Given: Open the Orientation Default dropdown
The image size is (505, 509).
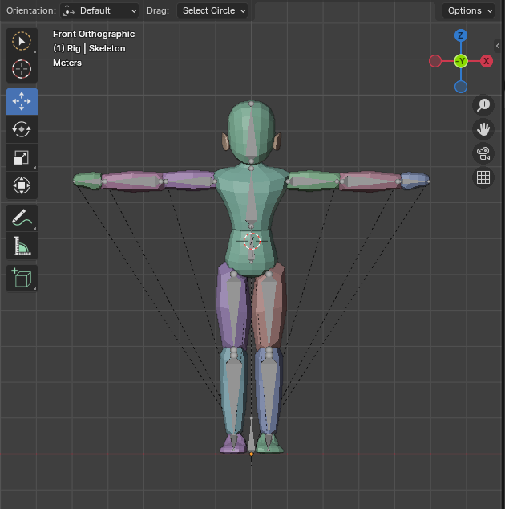Looking at the screenshot, I should [99, 10].
